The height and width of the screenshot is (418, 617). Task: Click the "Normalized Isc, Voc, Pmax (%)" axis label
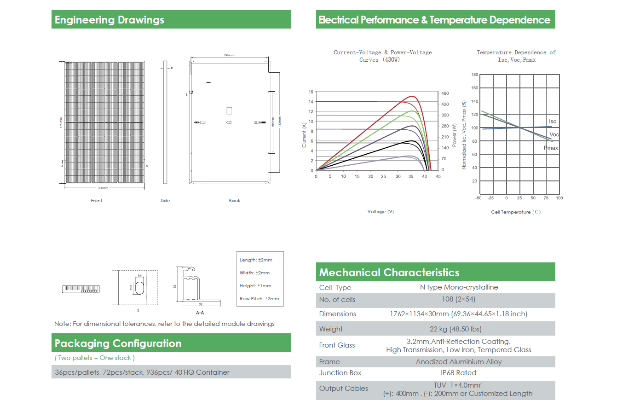click(x=464, y=135)
